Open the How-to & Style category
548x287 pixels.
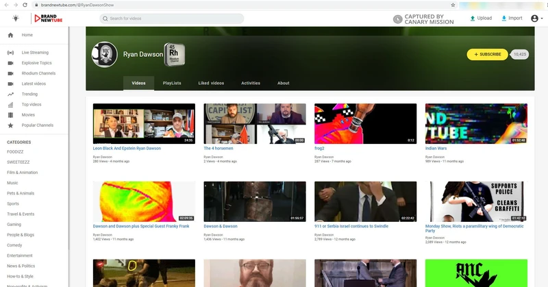click(21, 276)
